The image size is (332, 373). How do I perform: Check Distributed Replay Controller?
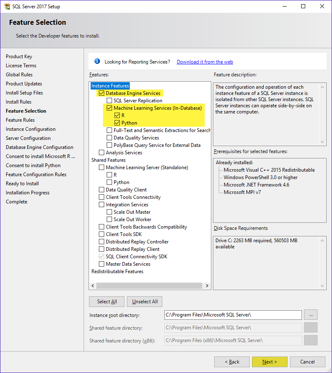click(x=101, y=241)
